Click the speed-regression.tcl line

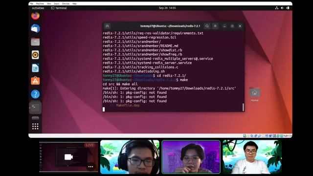[139, 37]
